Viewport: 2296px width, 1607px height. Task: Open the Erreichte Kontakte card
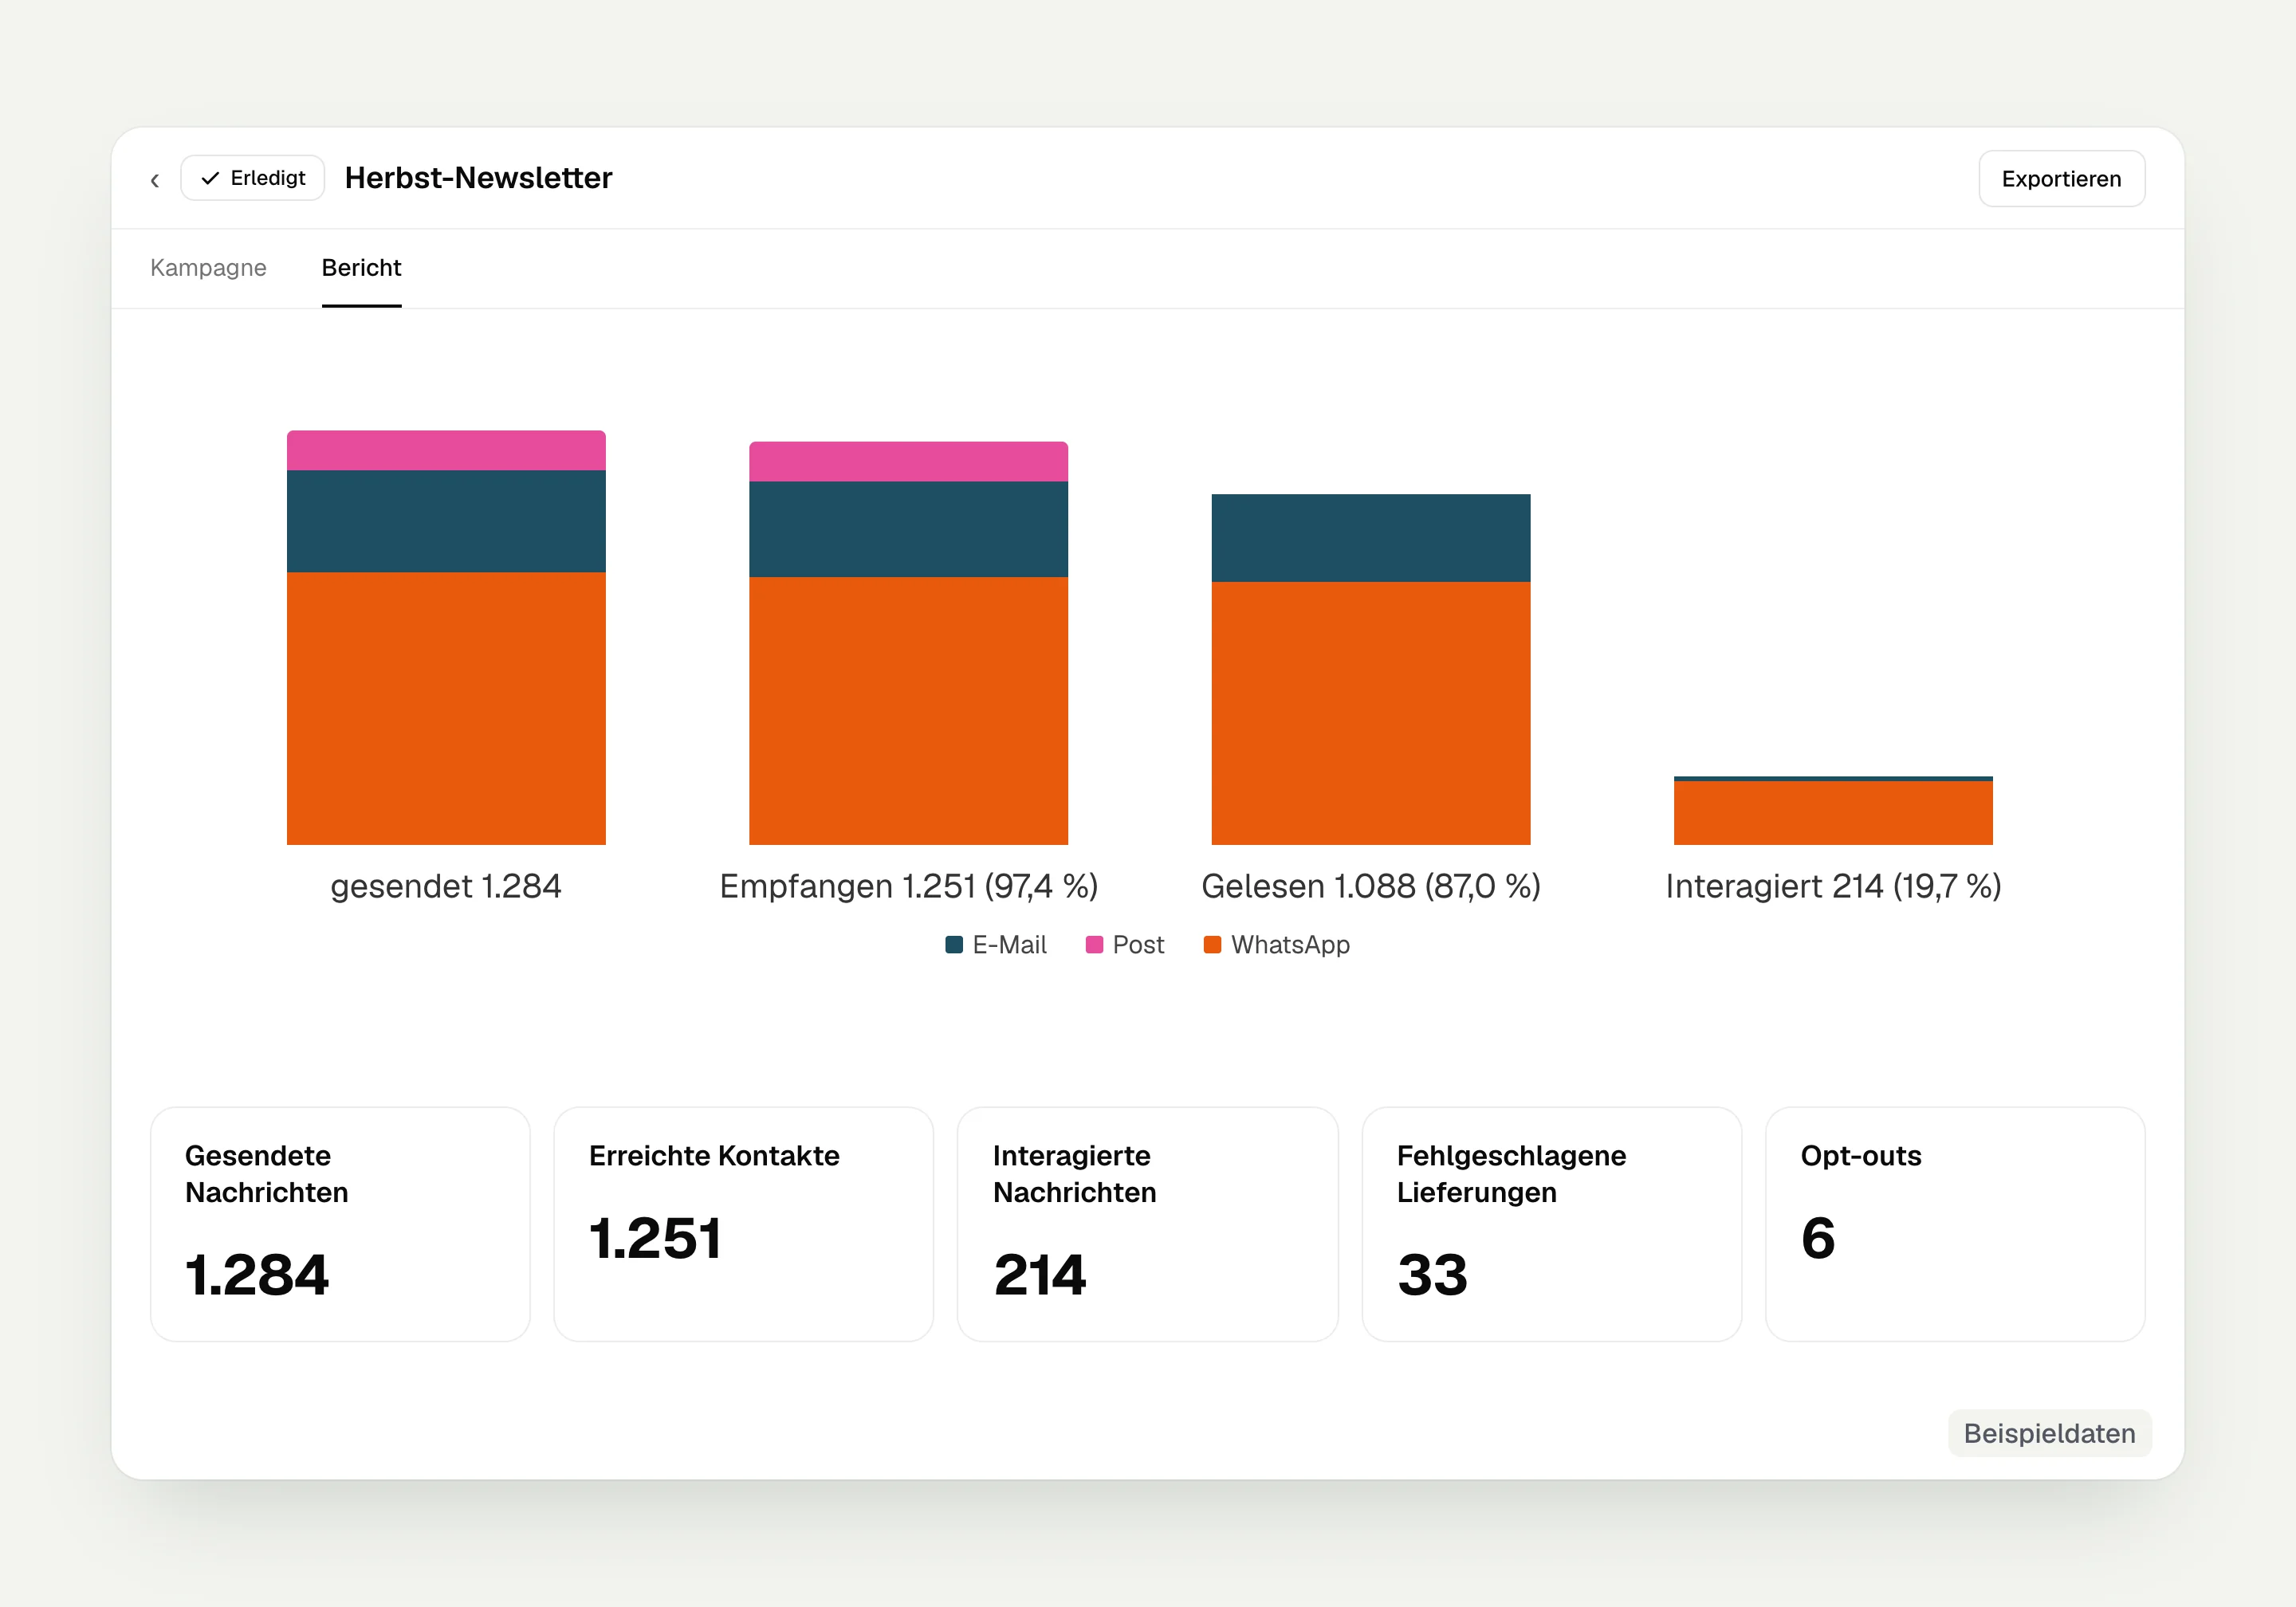click(x=743, y=1224)
